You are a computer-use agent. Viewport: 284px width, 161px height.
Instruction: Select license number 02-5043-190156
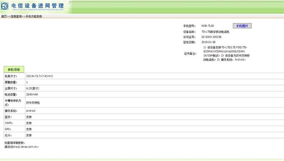(x=212, y=37)
